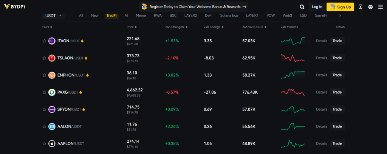
Task: Sort by 24h Change% column
Action: point(176,27)
